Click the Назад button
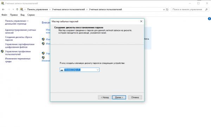Image resolution: width=211 pixels, height=127 pixels. (105, 97)
